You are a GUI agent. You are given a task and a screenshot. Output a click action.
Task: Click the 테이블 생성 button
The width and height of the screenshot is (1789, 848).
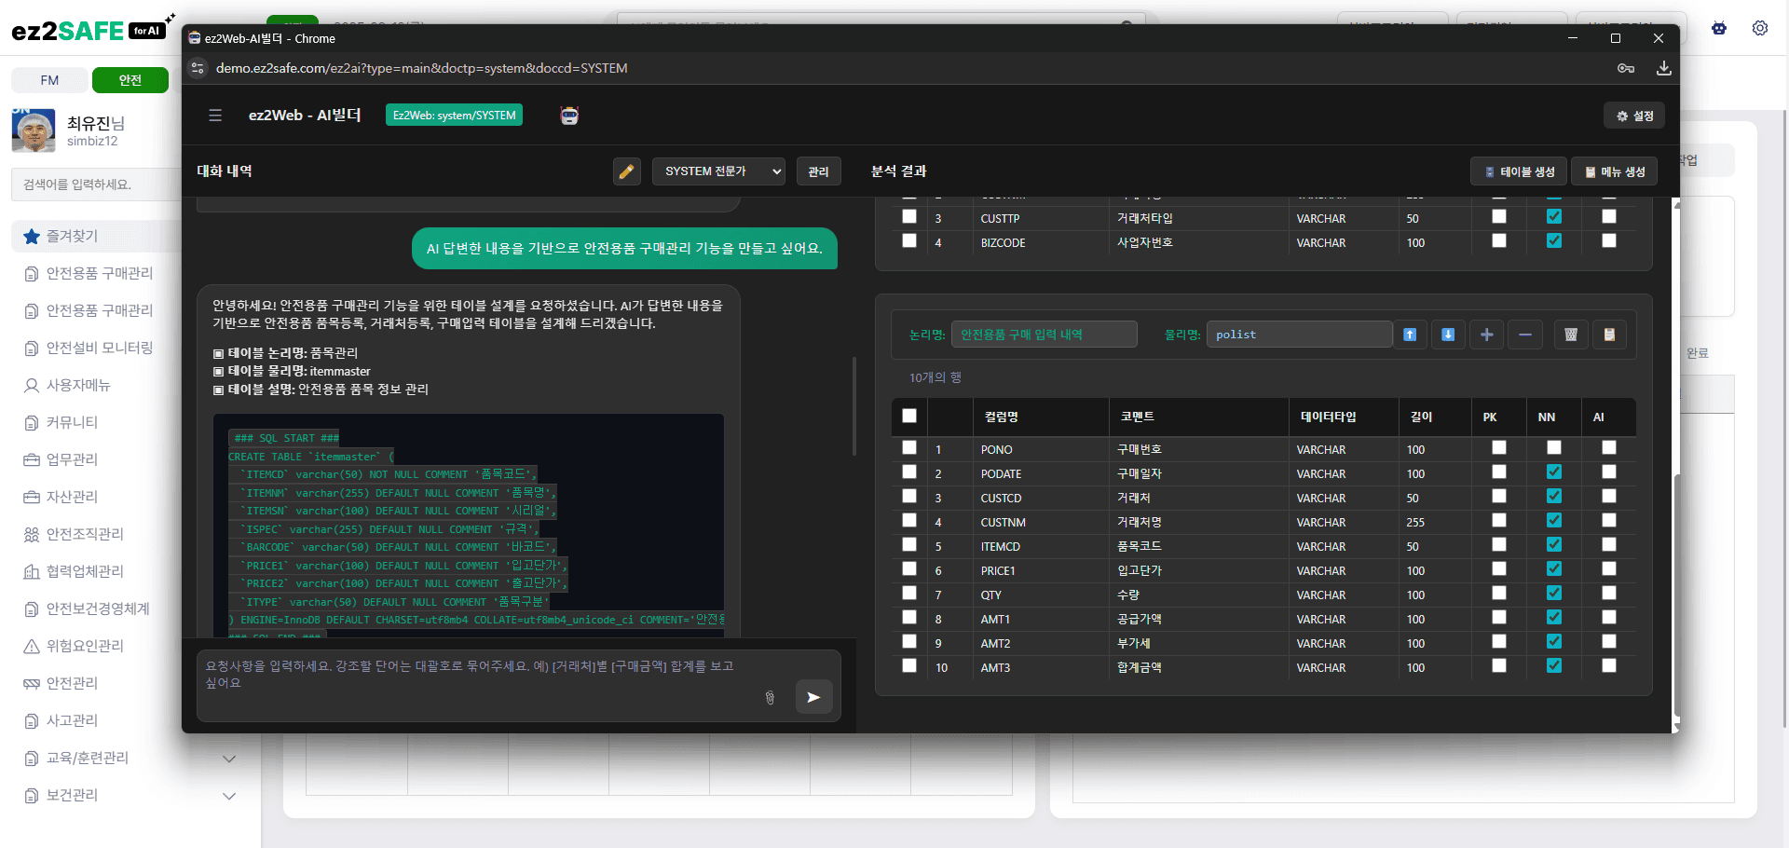[1519, 171]
